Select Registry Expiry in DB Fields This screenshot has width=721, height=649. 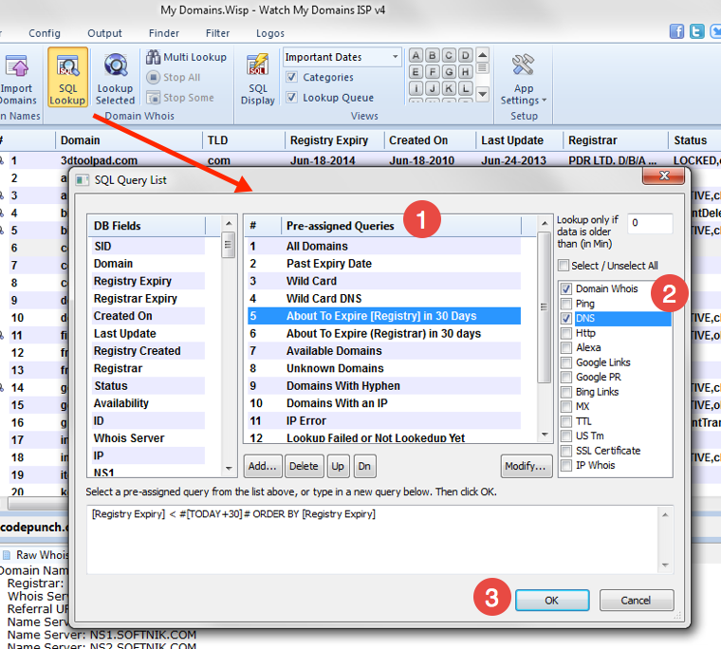147,281
